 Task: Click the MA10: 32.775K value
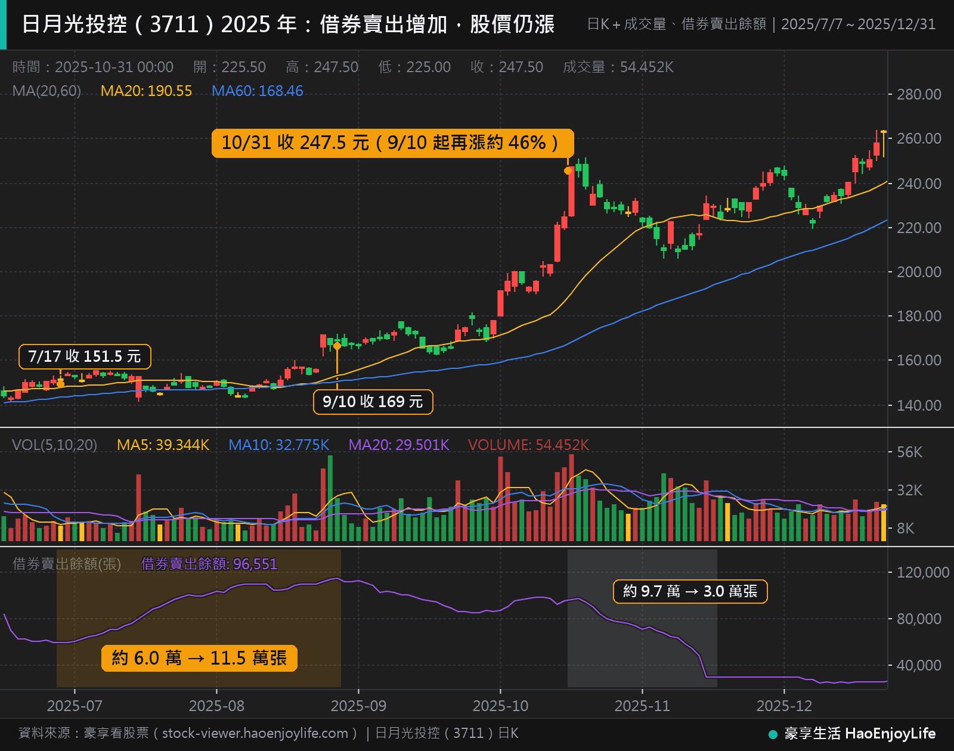278,445
